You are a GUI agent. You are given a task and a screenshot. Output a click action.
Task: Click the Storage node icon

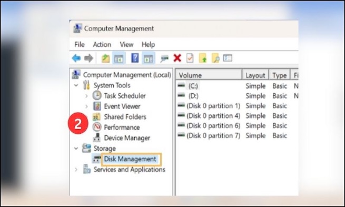(x=86, y=148)
